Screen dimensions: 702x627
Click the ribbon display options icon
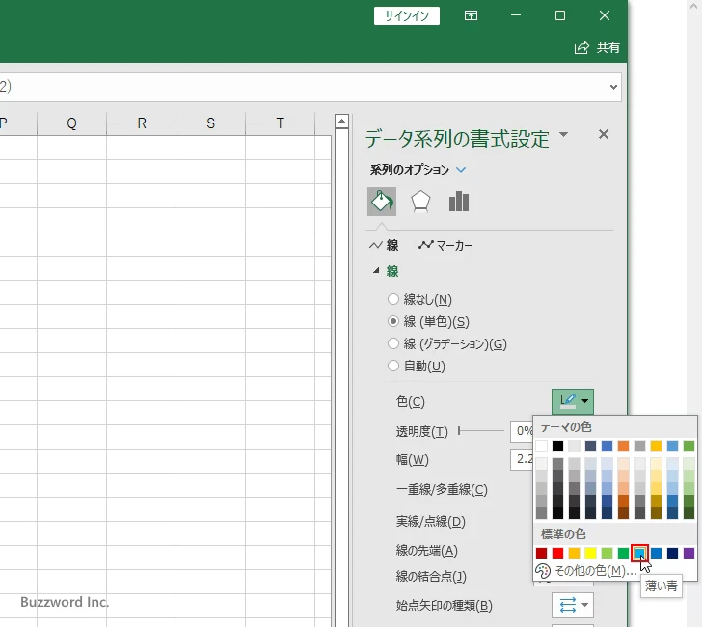point(471,15)
